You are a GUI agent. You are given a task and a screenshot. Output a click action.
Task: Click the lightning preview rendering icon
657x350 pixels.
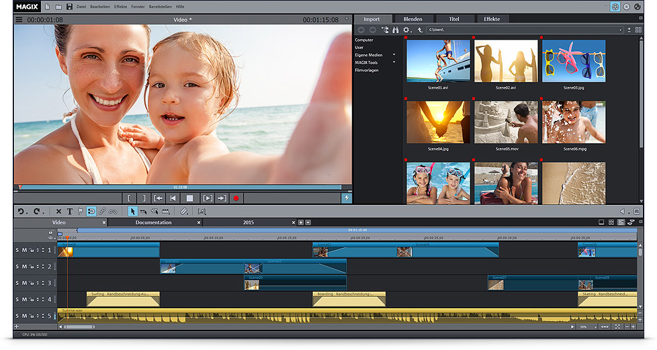[x=347, y=198]
